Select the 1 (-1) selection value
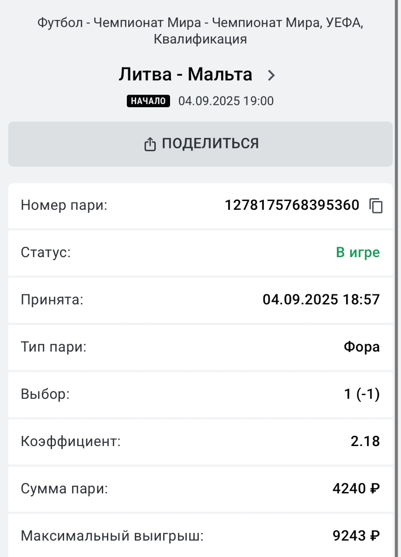Screen dimensions: 401x557 (x=362, y=394)
